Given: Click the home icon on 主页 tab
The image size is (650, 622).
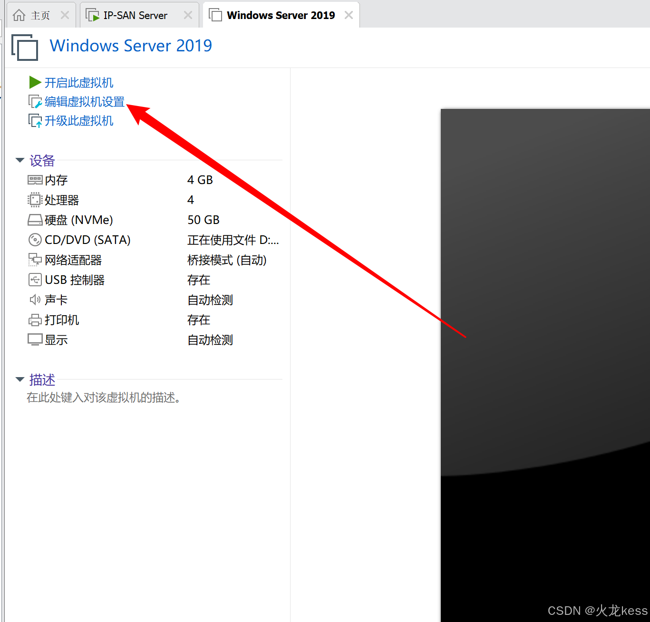Looking at the screenshot, I should click(19, 15).
